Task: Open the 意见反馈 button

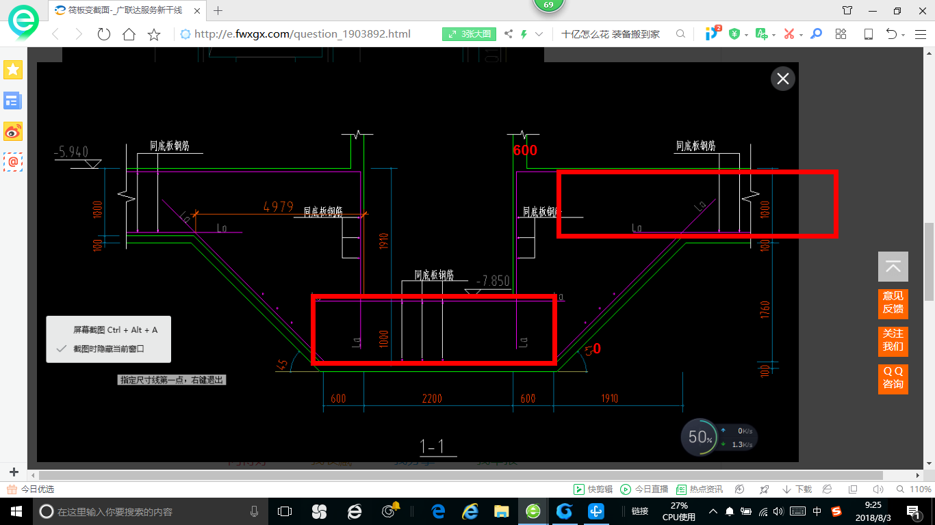Action: (x=893, y=304)
